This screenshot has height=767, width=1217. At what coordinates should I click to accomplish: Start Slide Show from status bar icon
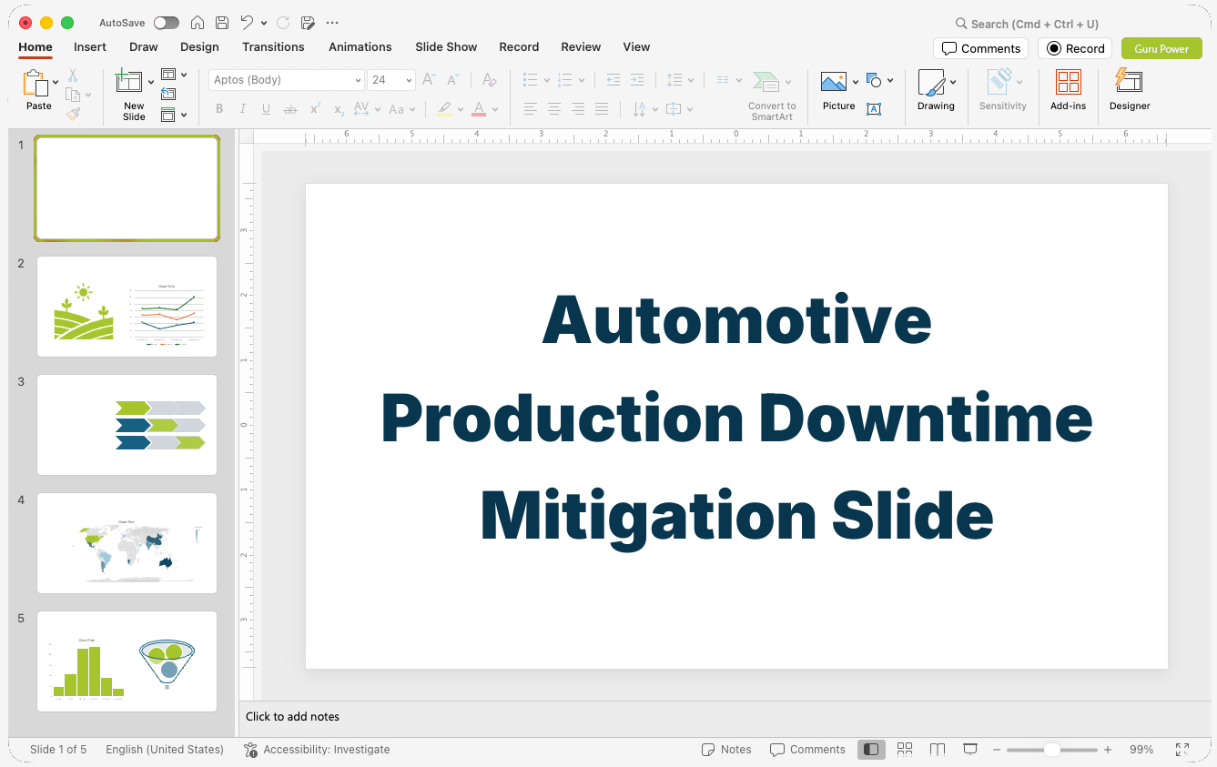970,750
